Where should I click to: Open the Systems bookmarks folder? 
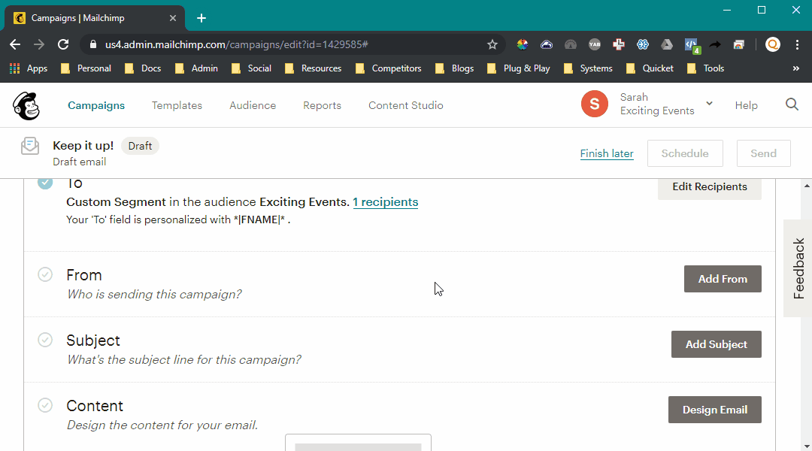pyautogui.click(x=588, y=68)
